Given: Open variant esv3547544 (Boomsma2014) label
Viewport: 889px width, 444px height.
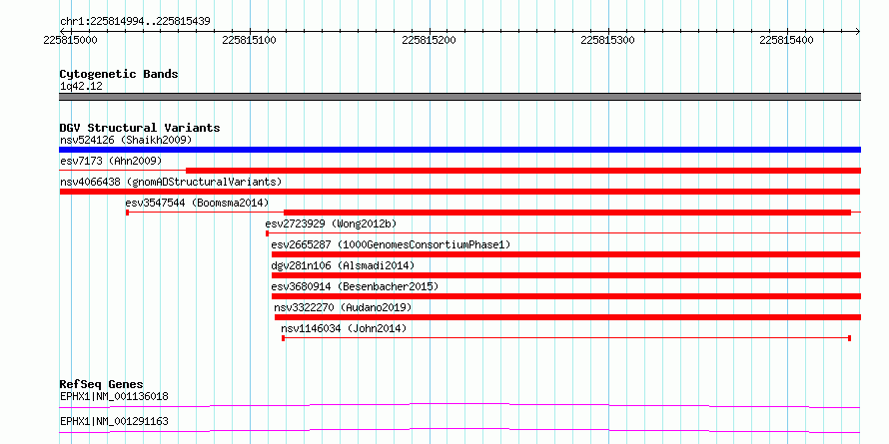Looking at the screenshot, I should pos(197,203).
